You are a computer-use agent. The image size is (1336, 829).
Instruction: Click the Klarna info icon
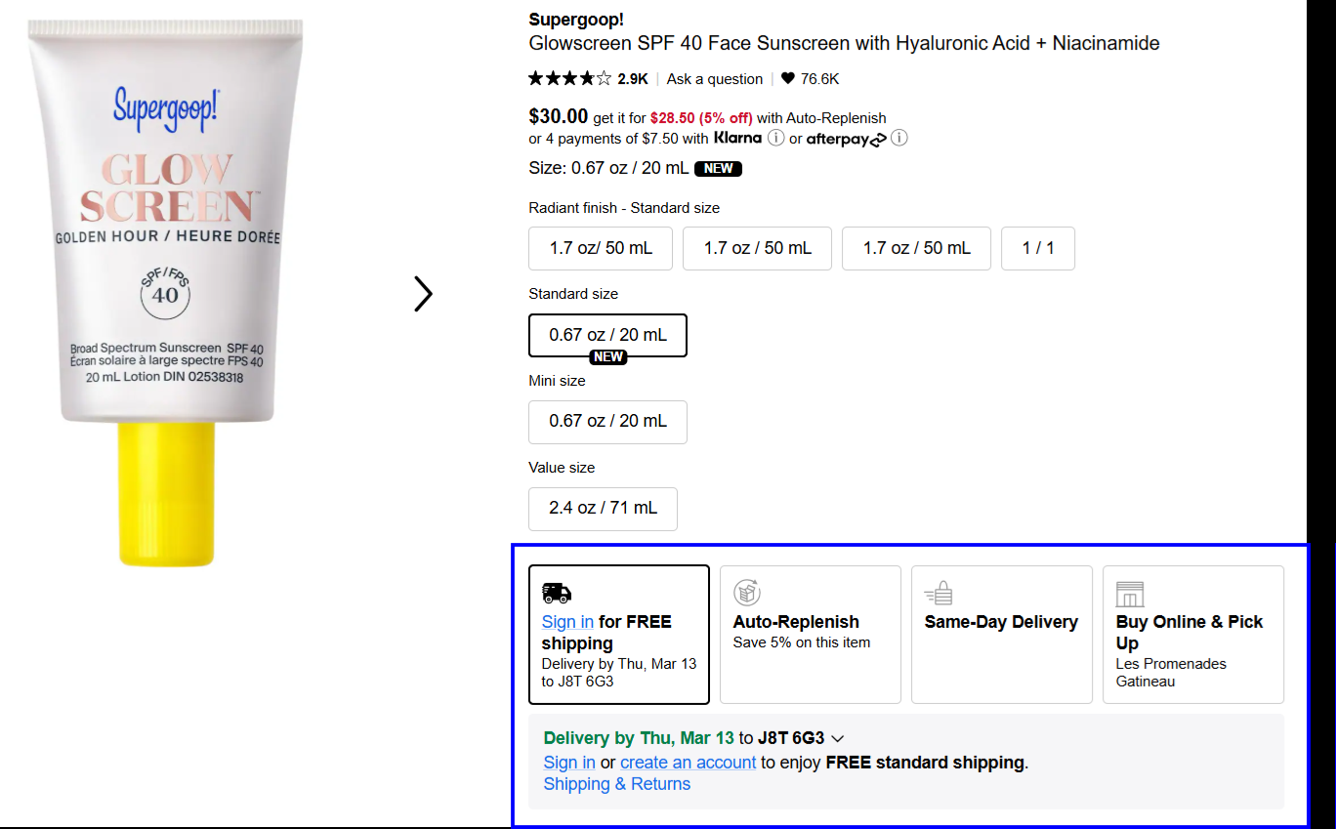tap(775, 138)
